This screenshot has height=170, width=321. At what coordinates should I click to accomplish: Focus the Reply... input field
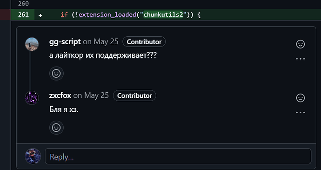178,156
